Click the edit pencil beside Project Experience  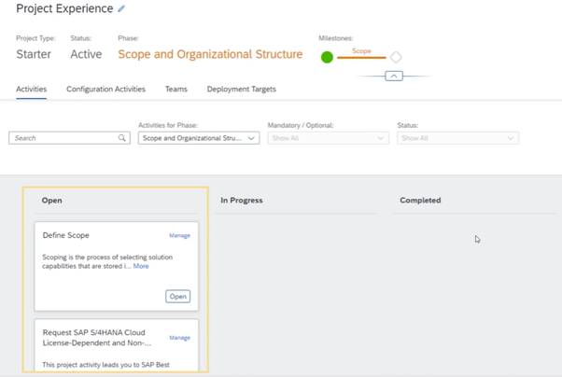click(x=121, y=9)
